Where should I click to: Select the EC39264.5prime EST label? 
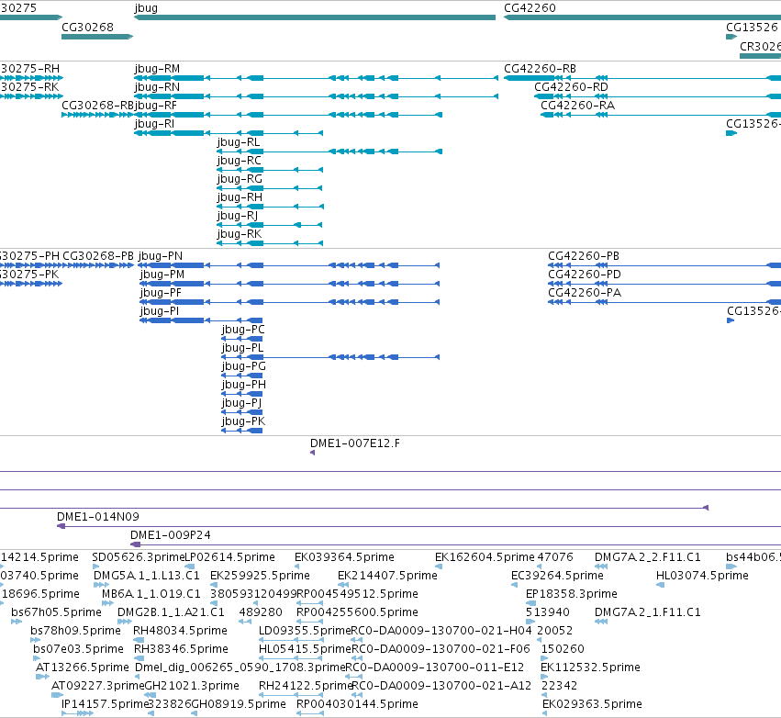pyautogui.click(x=557, y=576)
